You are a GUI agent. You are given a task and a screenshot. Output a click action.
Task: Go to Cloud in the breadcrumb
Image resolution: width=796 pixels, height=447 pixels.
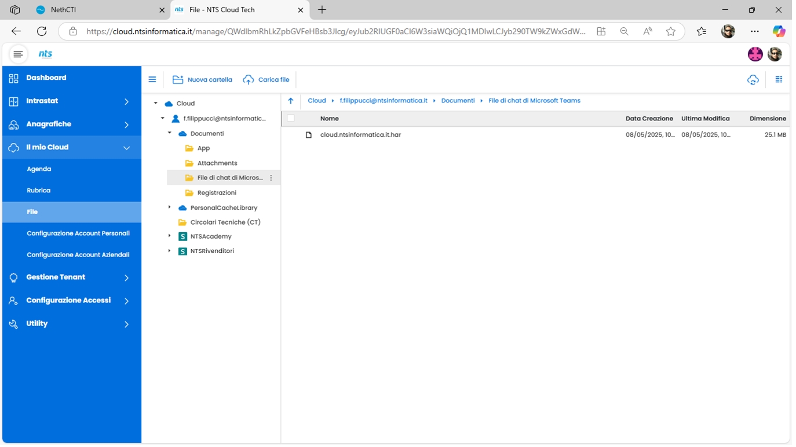tap(317, 101)
